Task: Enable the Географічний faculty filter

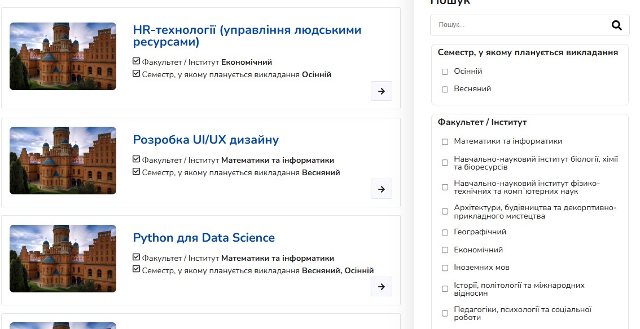Action: (x=445, y=233)
